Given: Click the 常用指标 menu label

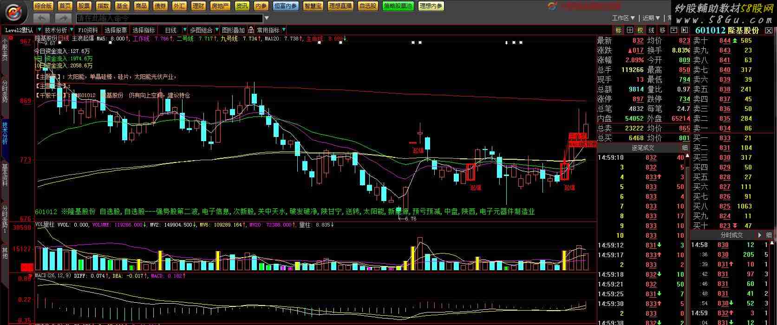Looking at the screenshot, I should tap(268, 30).
